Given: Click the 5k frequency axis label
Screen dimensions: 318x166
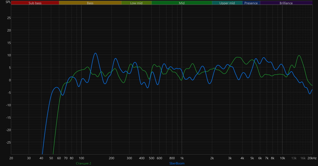Looking at the screenshot, I should (252, 158).
